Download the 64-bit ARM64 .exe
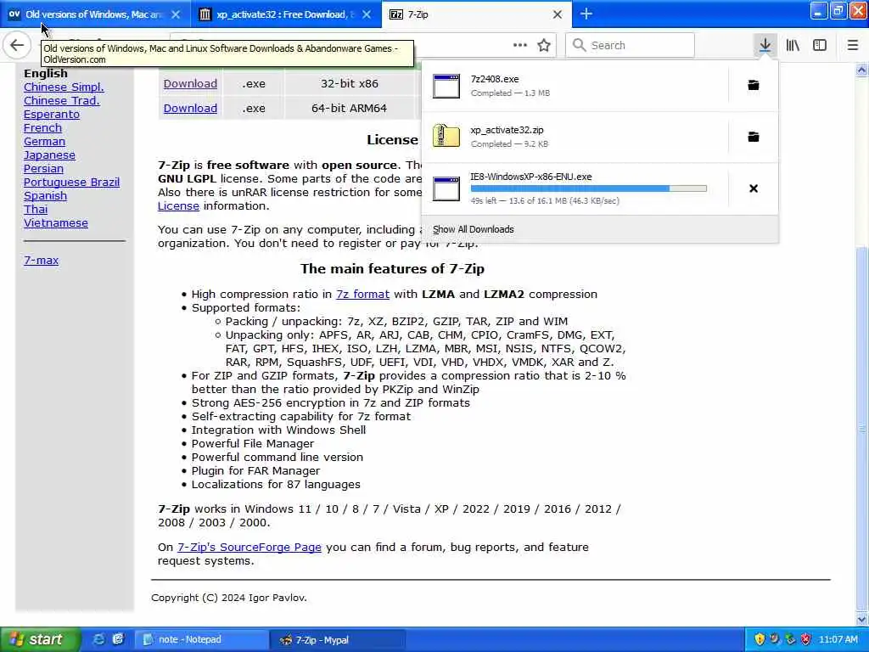Viewport: 869px width, 652px height. coord(190,108)
